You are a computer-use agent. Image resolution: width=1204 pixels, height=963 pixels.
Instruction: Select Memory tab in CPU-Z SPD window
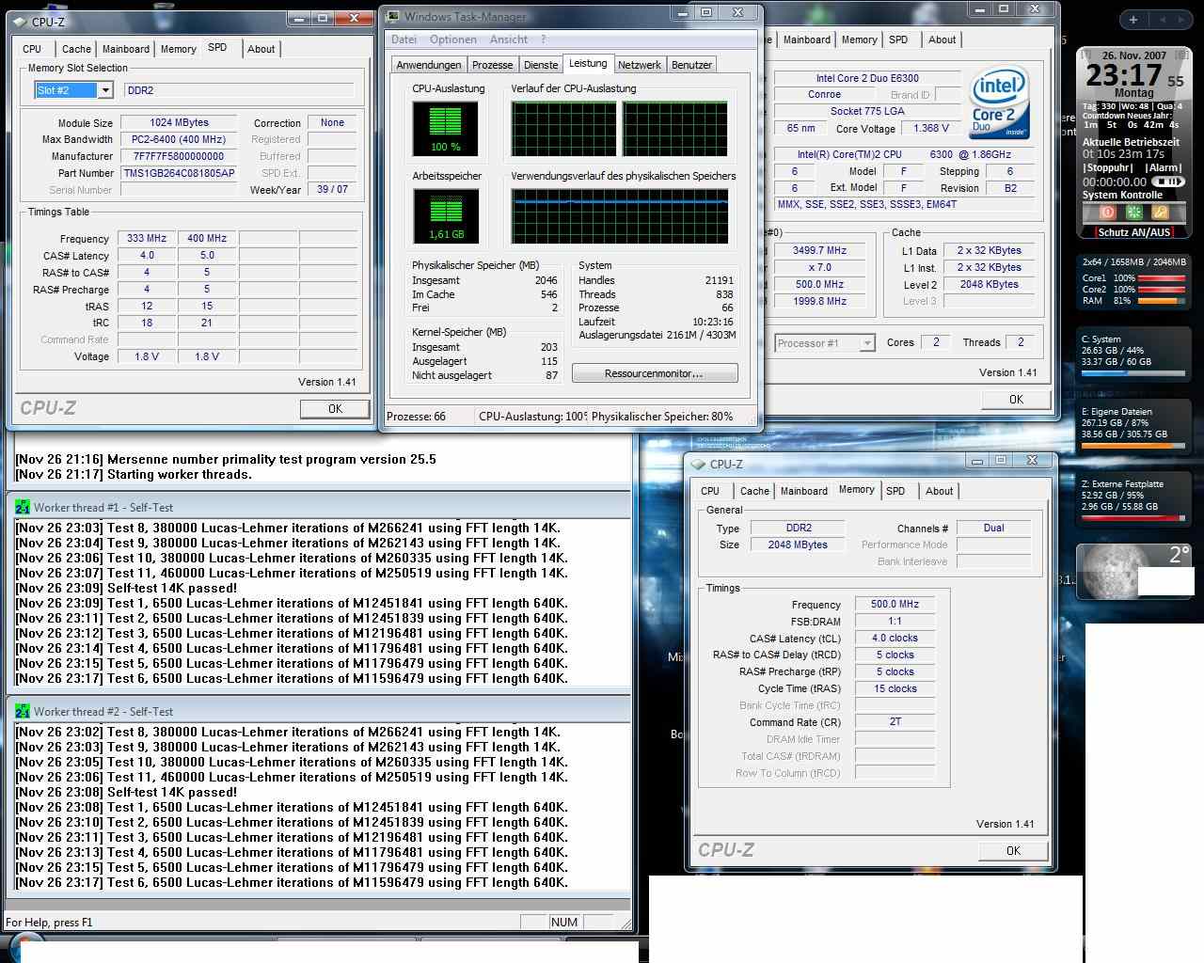[x=179, y=49]
